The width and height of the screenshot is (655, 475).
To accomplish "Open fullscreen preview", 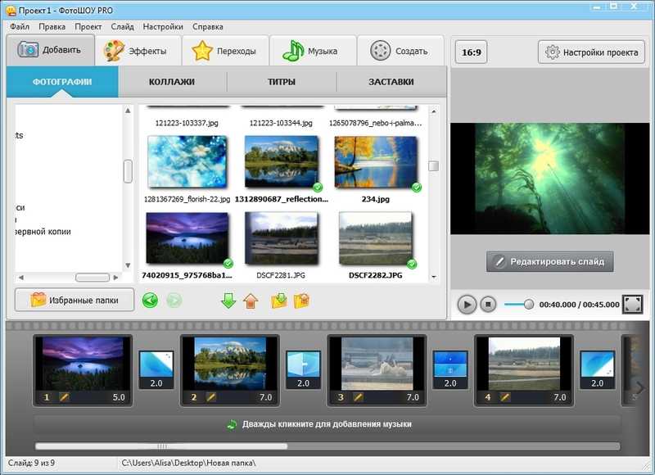I will [x=632, y=304].
